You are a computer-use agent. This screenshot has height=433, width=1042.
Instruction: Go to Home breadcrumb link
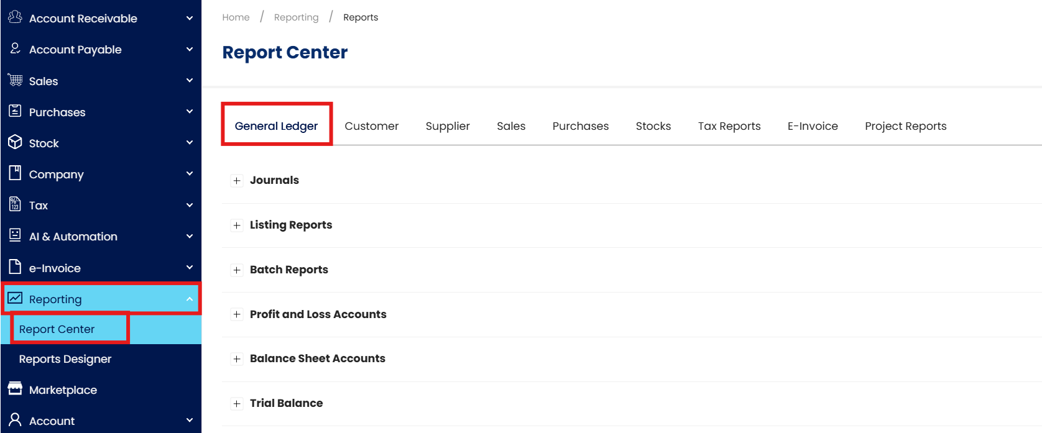(236, 17)
